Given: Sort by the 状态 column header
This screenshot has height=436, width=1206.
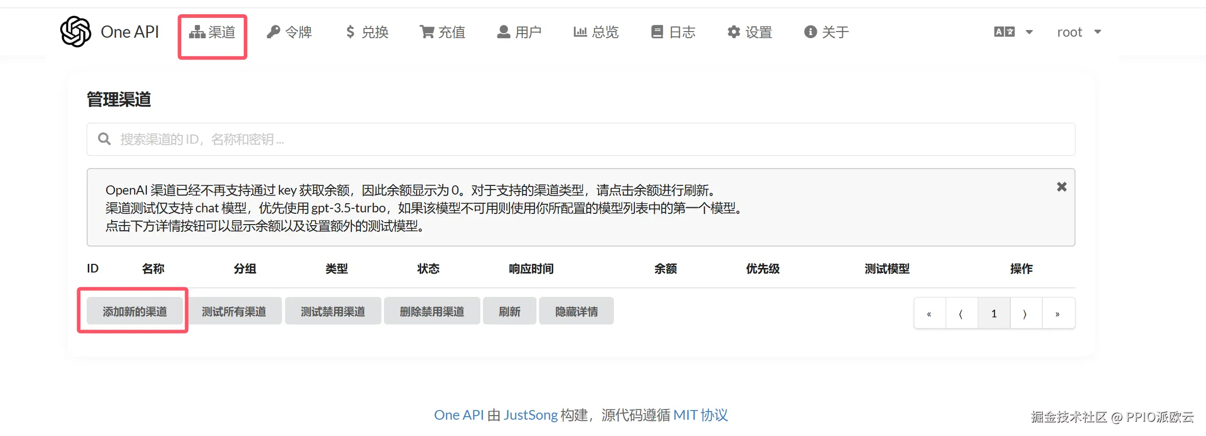Looking at the screenshot, I should [428, 268].
